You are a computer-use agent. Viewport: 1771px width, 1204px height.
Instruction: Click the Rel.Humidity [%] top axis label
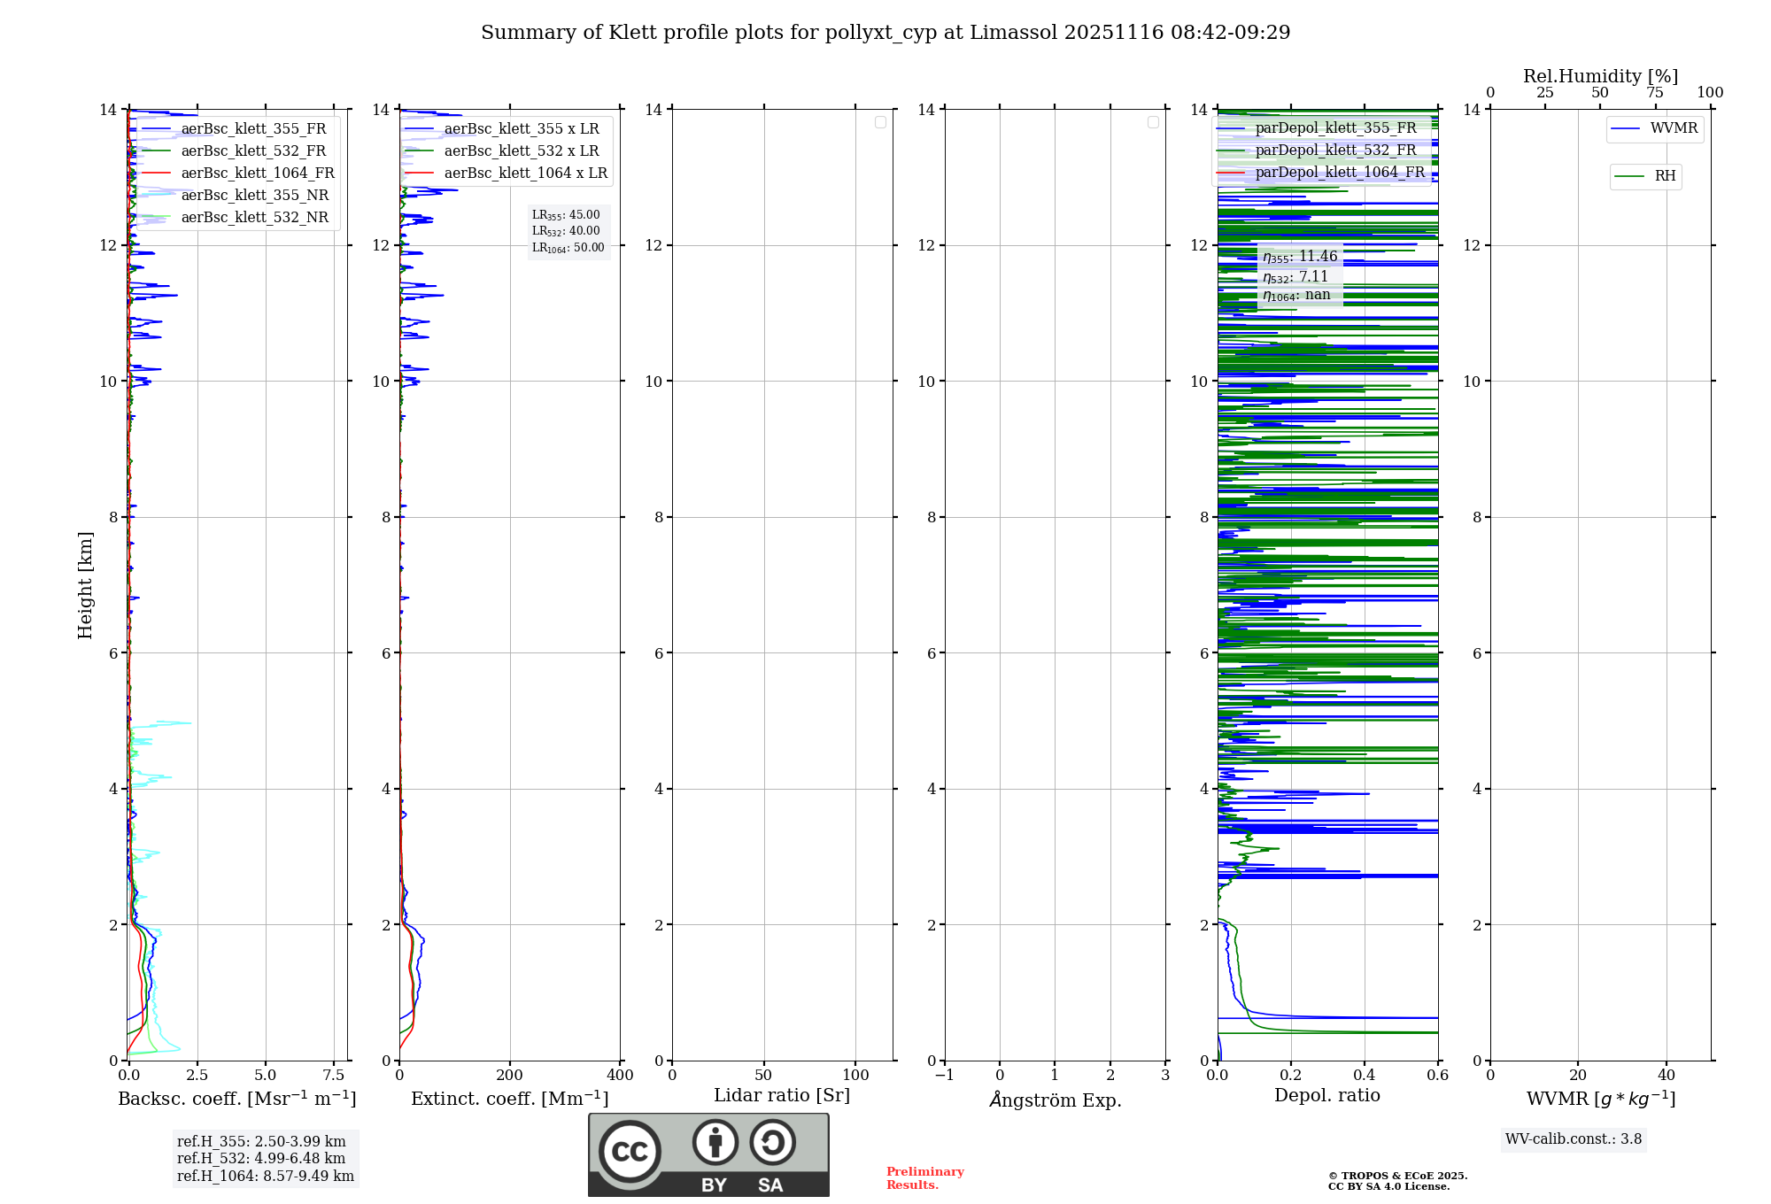pos(1600,76)
